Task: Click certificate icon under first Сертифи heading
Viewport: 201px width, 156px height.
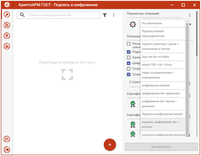Action: click(x=133, y=104)
